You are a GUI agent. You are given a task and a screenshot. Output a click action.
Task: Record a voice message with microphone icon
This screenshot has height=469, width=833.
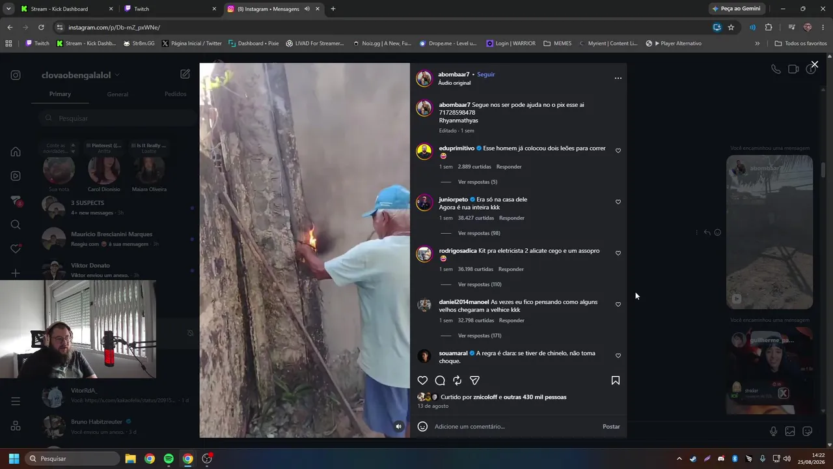(x=773, y=431)
